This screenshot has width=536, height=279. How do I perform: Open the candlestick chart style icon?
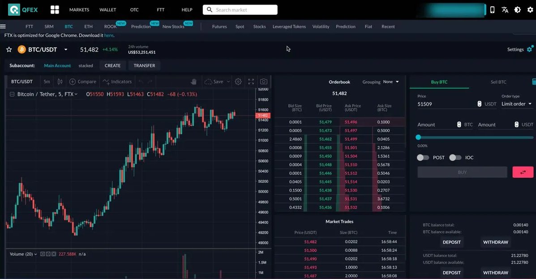click(x=60, y=82)
